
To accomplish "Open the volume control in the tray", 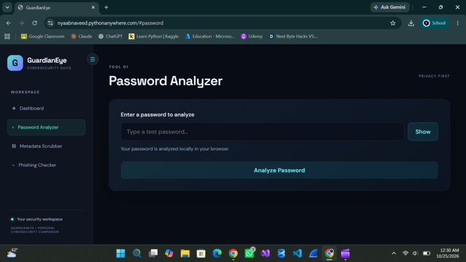I will point(416,253).
